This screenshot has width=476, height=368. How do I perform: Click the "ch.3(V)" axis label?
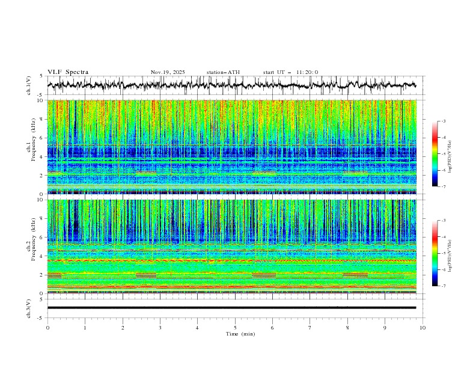(x=28, y=308)
